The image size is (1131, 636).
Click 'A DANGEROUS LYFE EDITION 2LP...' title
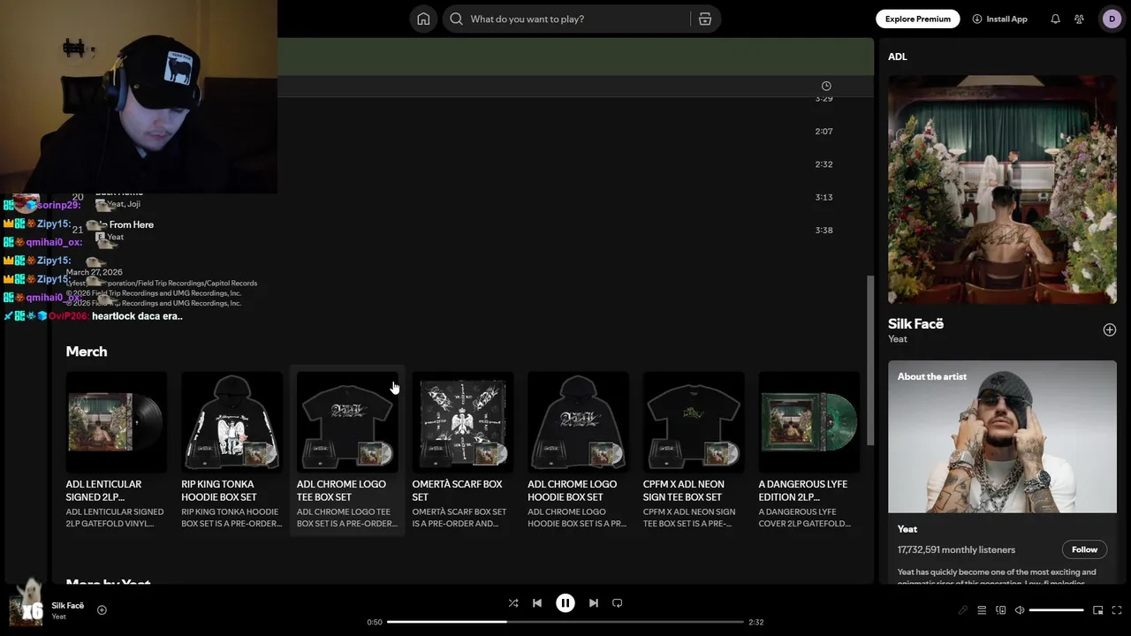point(803,490)
